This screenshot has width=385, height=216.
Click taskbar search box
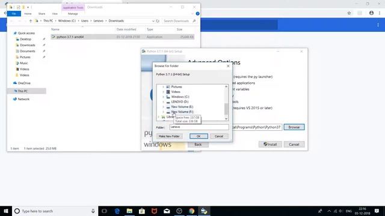pyautogui.click(x=55, y=211)
